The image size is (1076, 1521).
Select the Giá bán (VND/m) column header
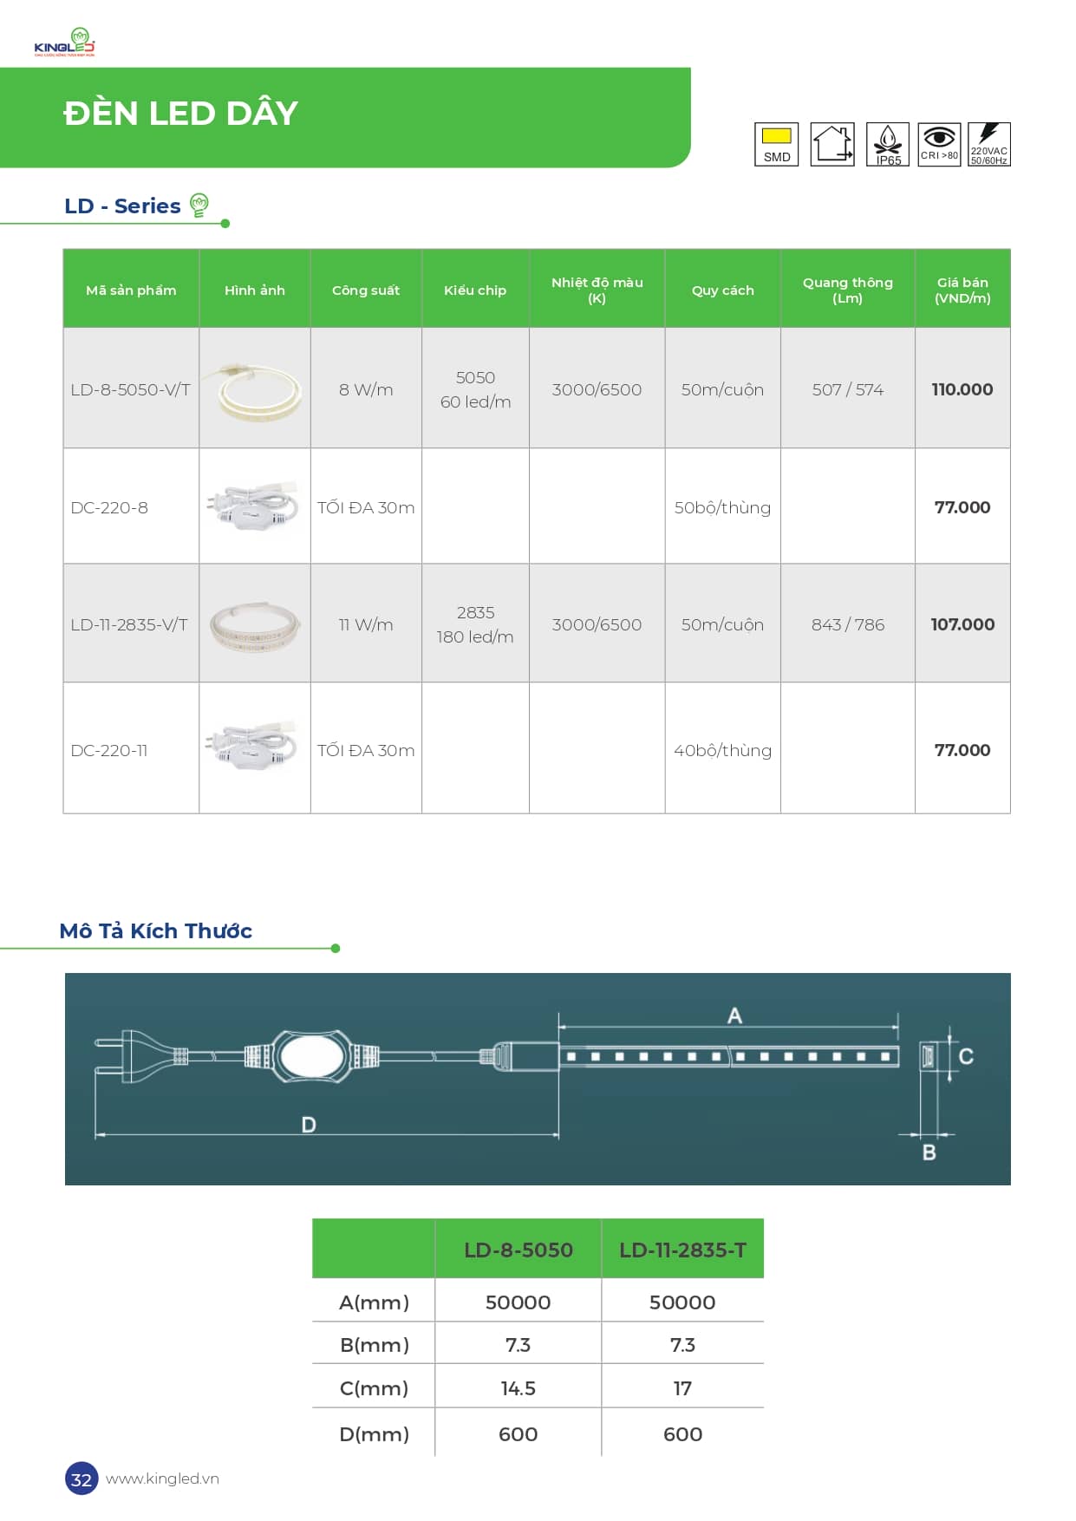point(962,289)
